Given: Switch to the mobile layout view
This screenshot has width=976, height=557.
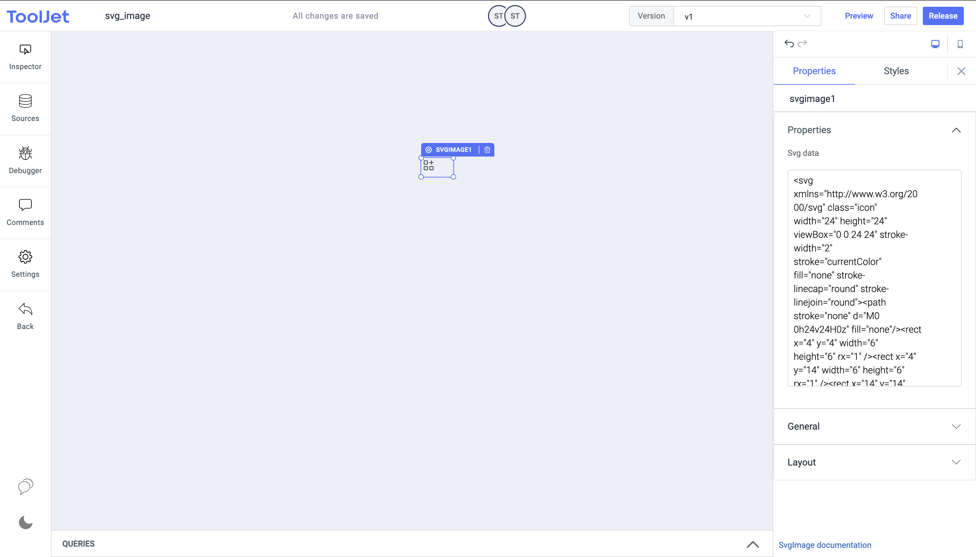Looking at the screenshot, I should [x=960, y=44].
